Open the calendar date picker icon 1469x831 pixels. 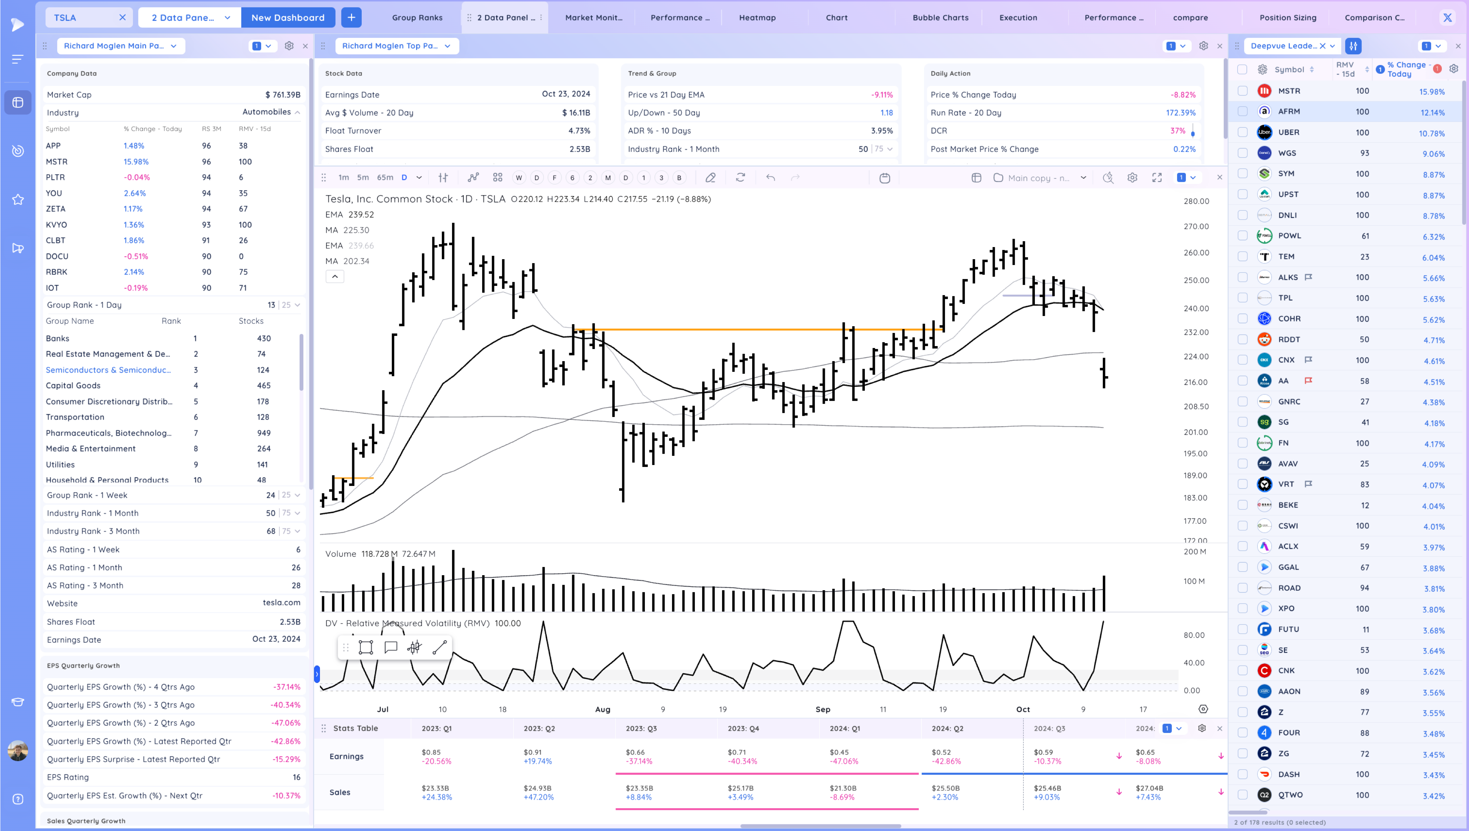pos(884,178)
